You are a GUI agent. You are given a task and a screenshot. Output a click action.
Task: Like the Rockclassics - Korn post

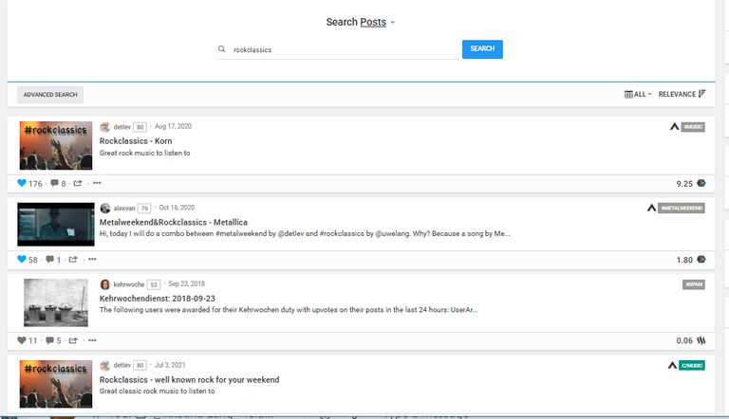(22, 183)
